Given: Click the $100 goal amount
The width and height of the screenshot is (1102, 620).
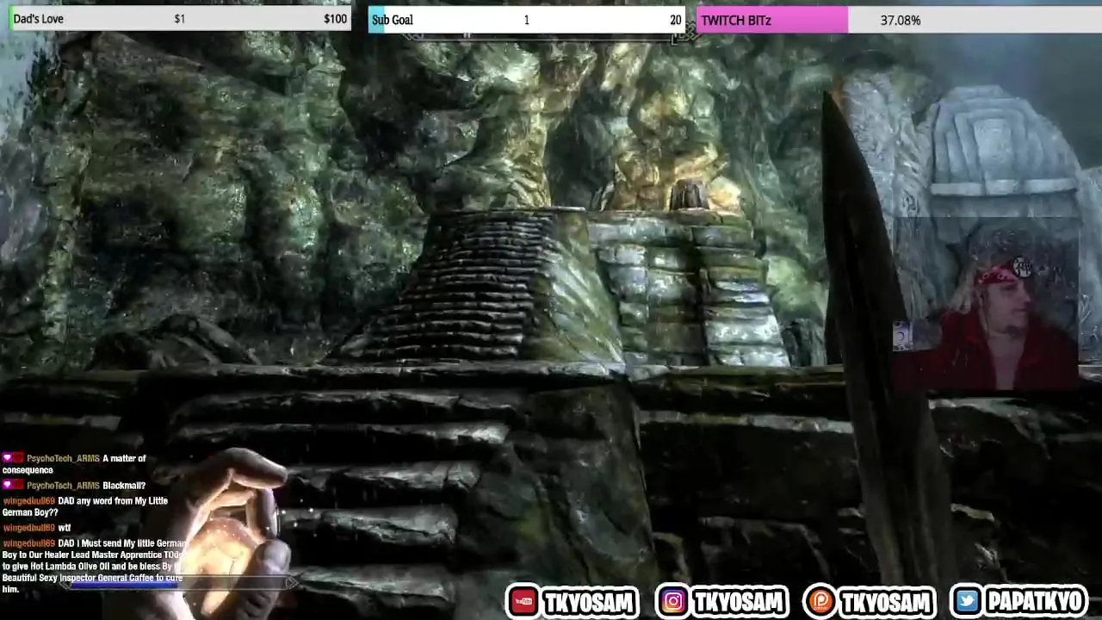Looking at the screenshot, I should coord(335,19).
